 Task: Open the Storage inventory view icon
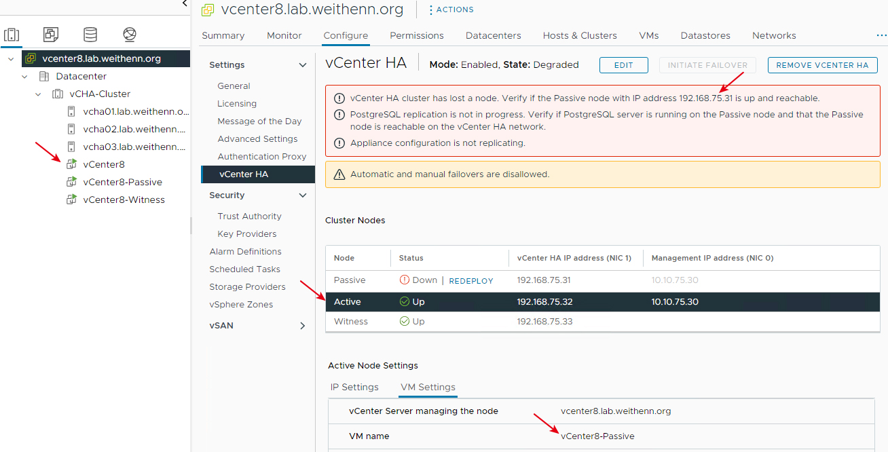tap(90, 35)
